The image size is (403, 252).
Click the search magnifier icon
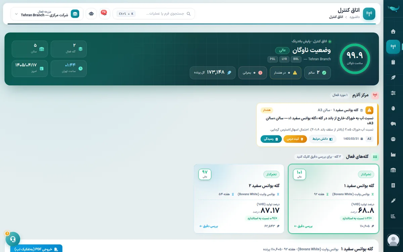click(188, 14)
